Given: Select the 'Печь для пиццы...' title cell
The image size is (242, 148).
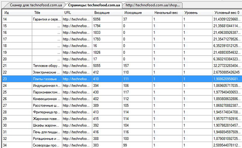Looking at the screenshot, I should [47, 132].
